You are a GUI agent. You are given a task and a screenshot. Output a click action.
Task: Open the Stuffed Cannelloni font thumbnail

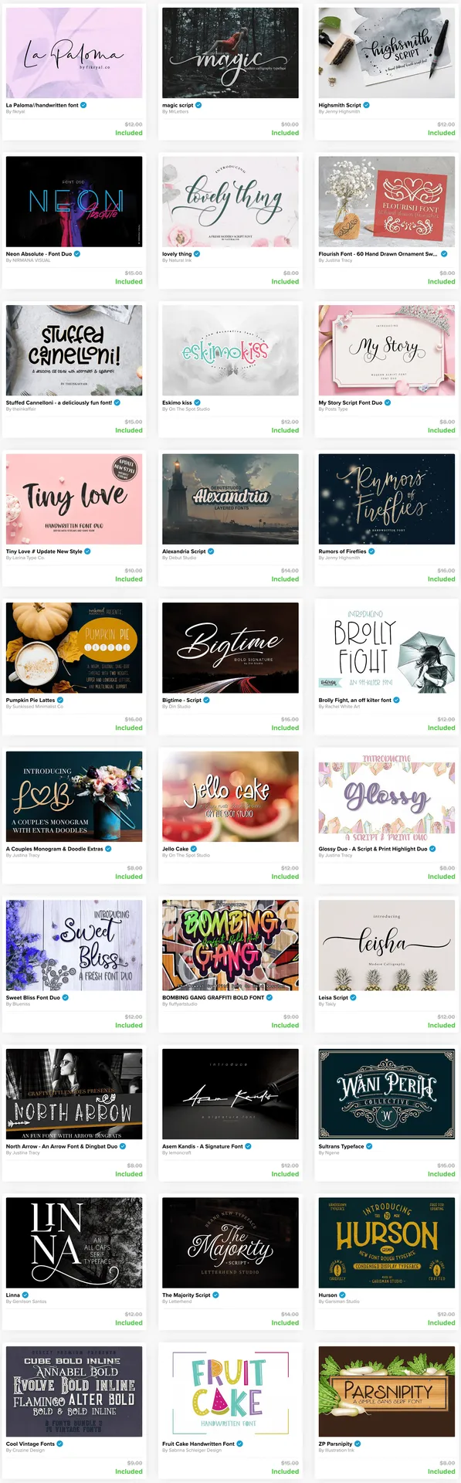tap(74, 350)
